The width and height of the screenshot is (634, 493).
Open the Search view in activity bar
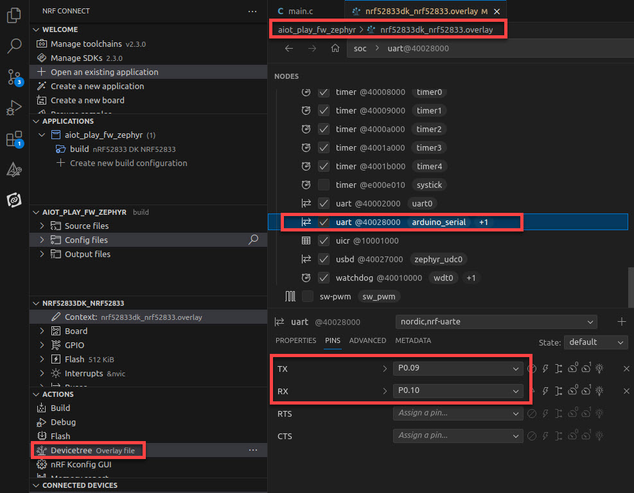click(x=14, y=46)
